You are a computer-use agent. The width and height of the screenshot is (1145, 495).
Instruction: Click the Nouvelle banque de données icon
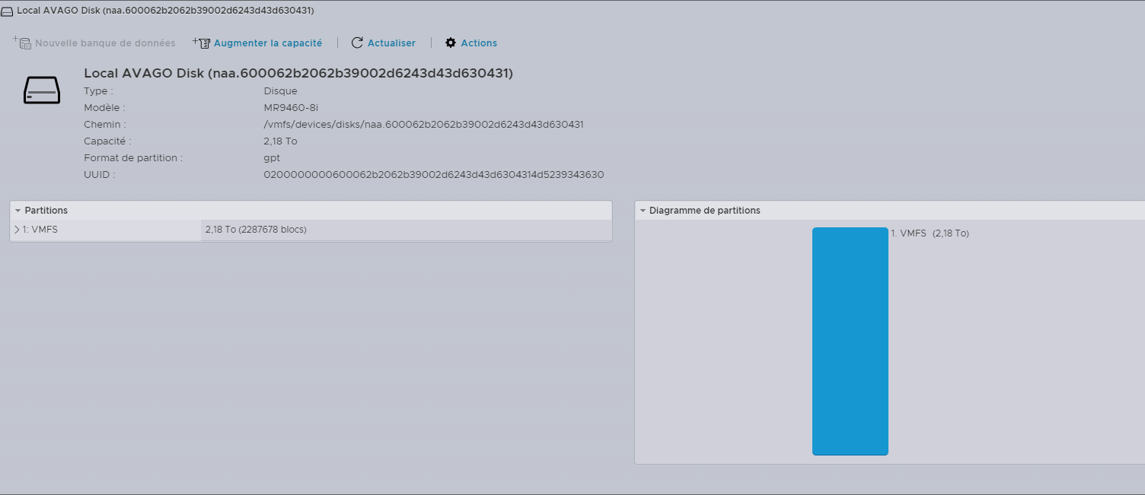click(x=21, y=43)
